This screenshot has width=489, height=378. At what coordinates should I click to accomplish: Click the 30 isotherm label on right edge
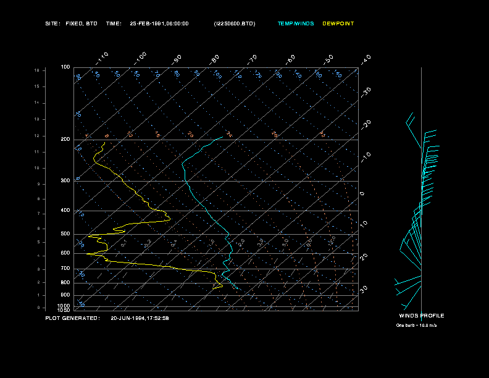coord(364,289)
